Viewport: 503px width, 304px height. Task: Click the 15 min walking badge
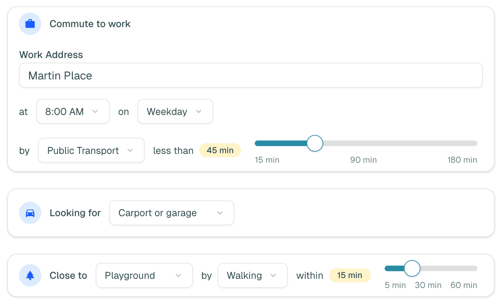[350, 275]
